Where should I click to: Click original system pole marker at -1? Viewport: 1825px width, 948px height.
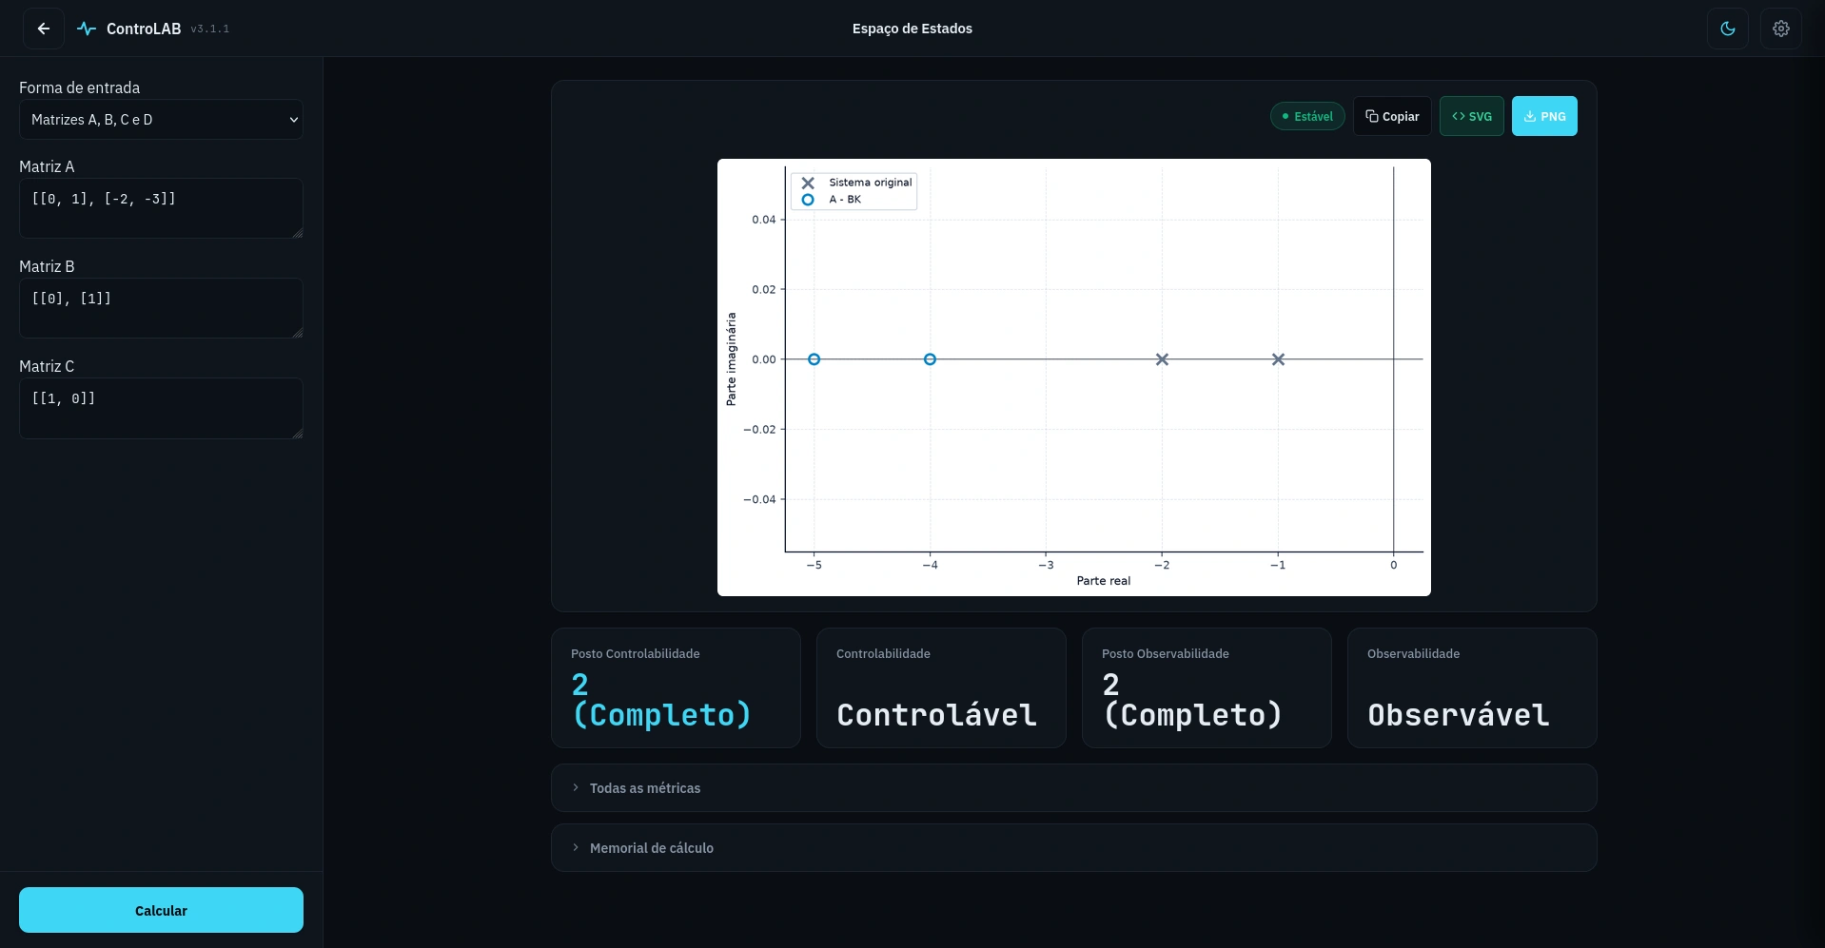tap(1278, 359)
